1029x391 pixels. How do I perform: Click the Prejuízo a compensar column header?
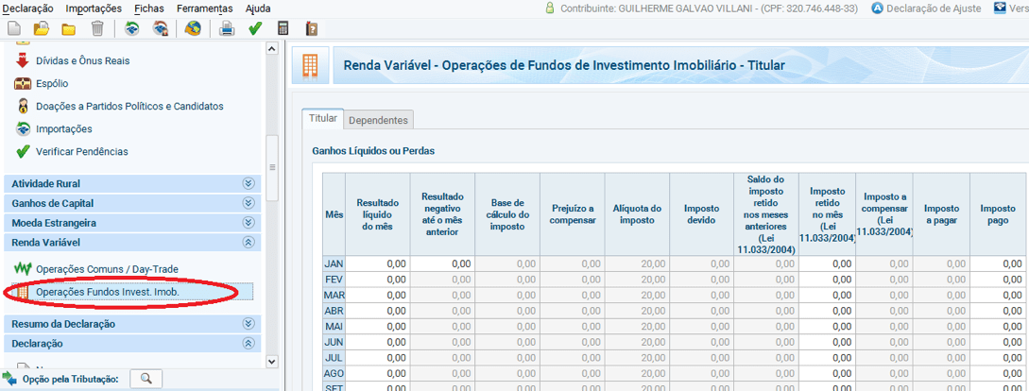573,214
